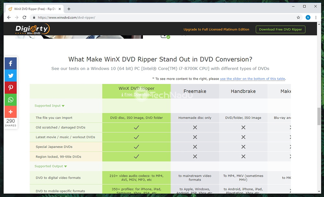
Task: Open Upgrade to Full Licensed Platinum Edition
Action: click(x=216, y=30)
